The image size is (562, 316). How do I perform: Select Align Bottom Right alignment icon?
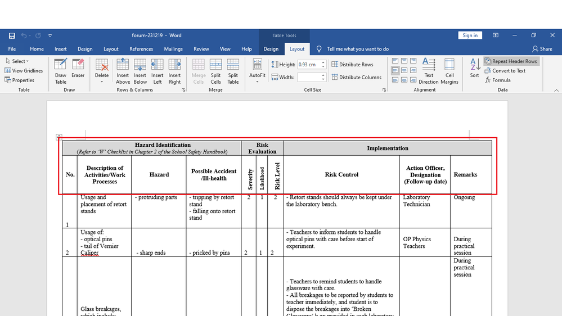413,79
